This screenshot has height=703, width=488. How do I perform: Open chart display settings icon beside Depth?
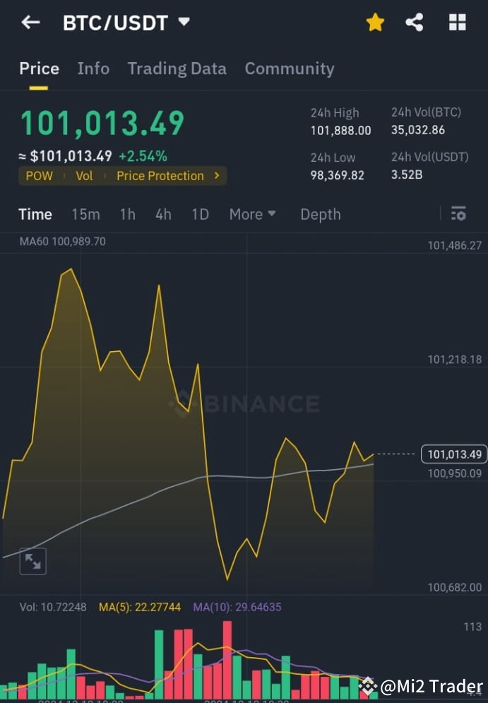click(458, 213)
